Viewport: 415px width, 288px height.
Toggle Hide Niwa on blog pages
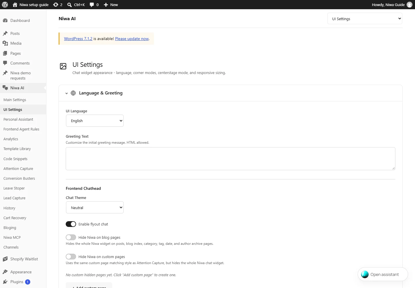pos(71,237)
